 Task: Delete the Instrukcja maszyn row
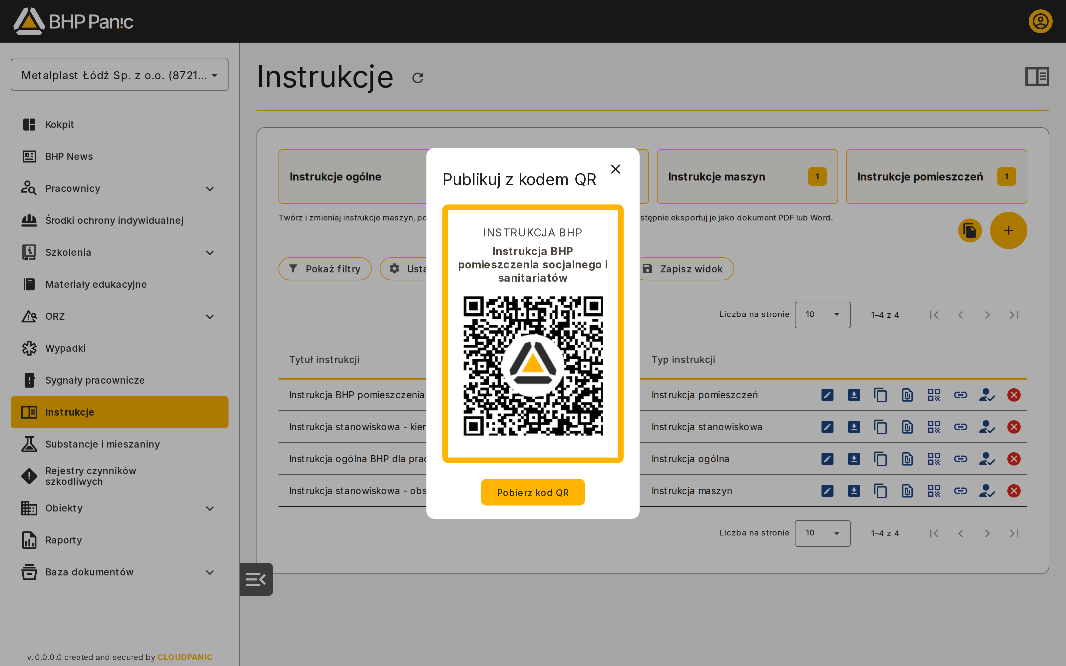point(1014,491)
